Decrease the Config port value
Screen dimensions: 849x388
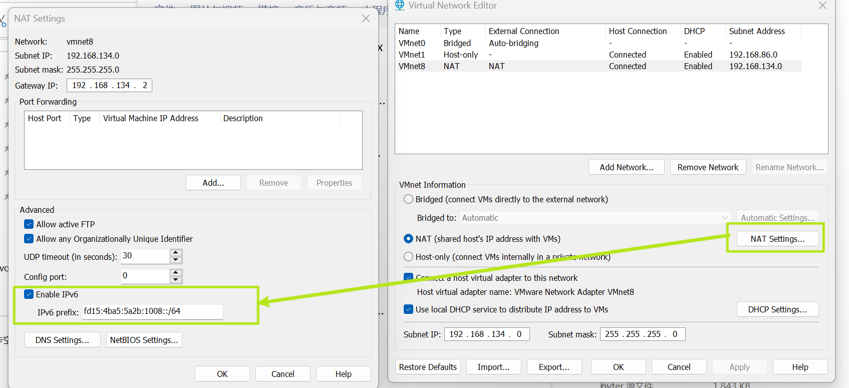click(x=176, y=280)
